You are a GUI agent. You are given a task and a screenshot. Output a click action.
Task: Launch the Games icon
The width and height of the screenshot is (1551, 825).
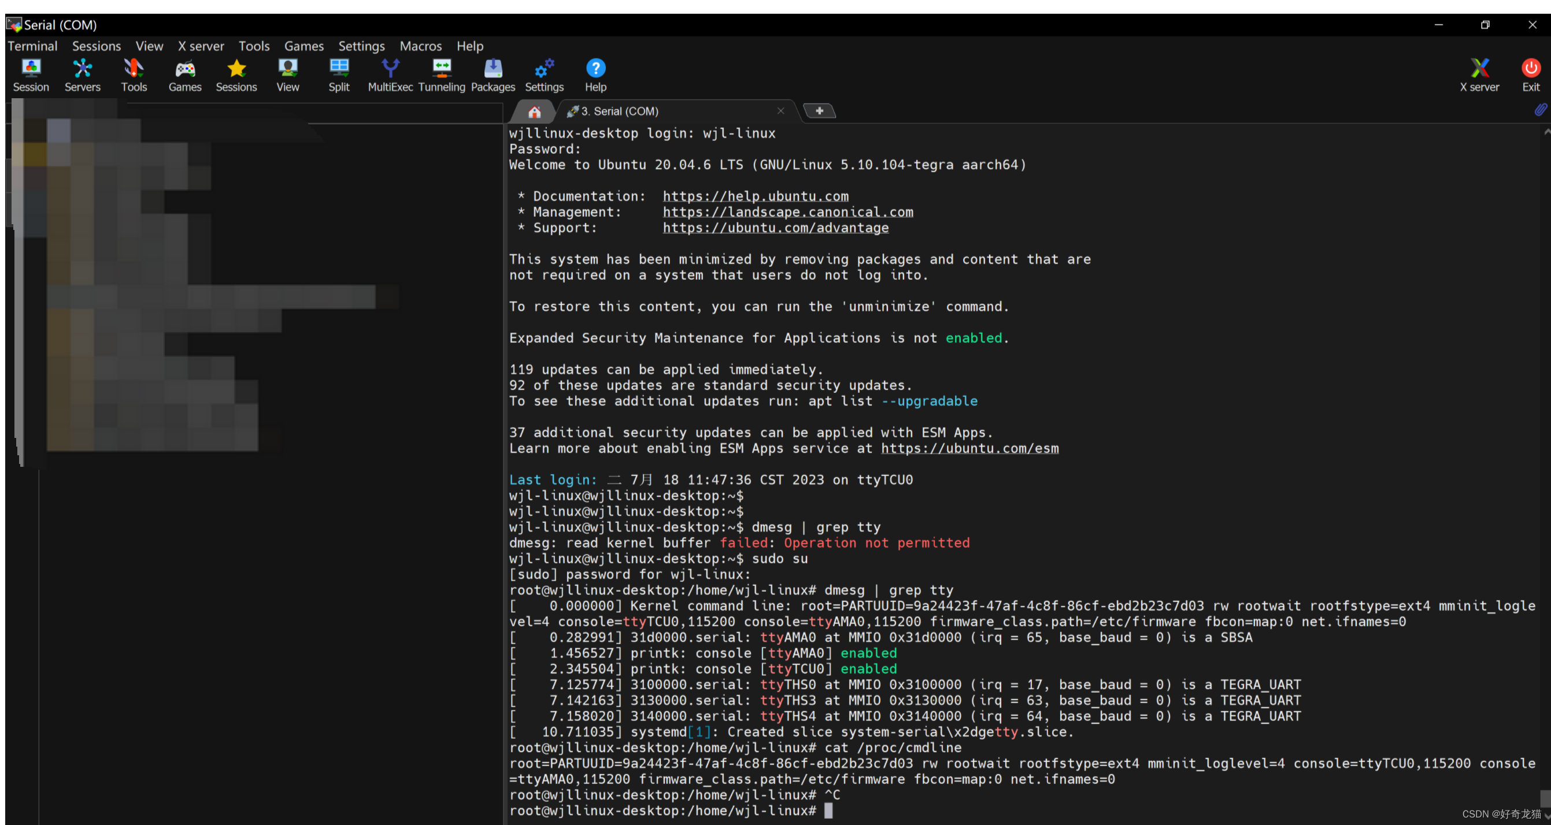point(185,73)
